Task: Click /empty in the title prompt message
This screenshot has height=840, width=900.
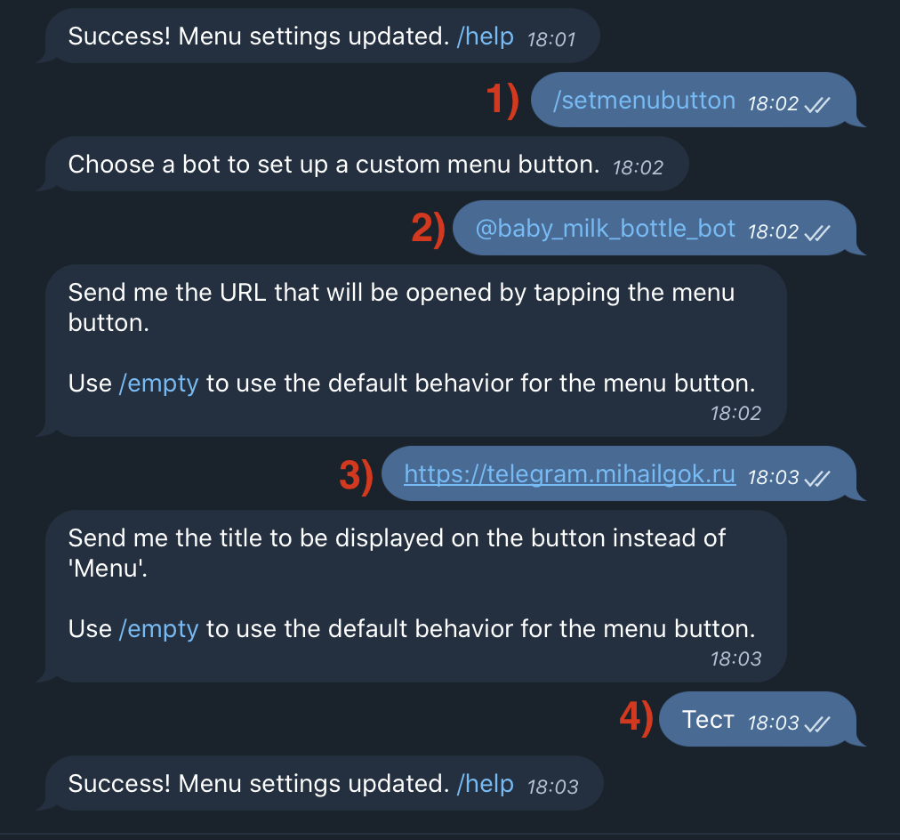Action: tap(158, 629)
